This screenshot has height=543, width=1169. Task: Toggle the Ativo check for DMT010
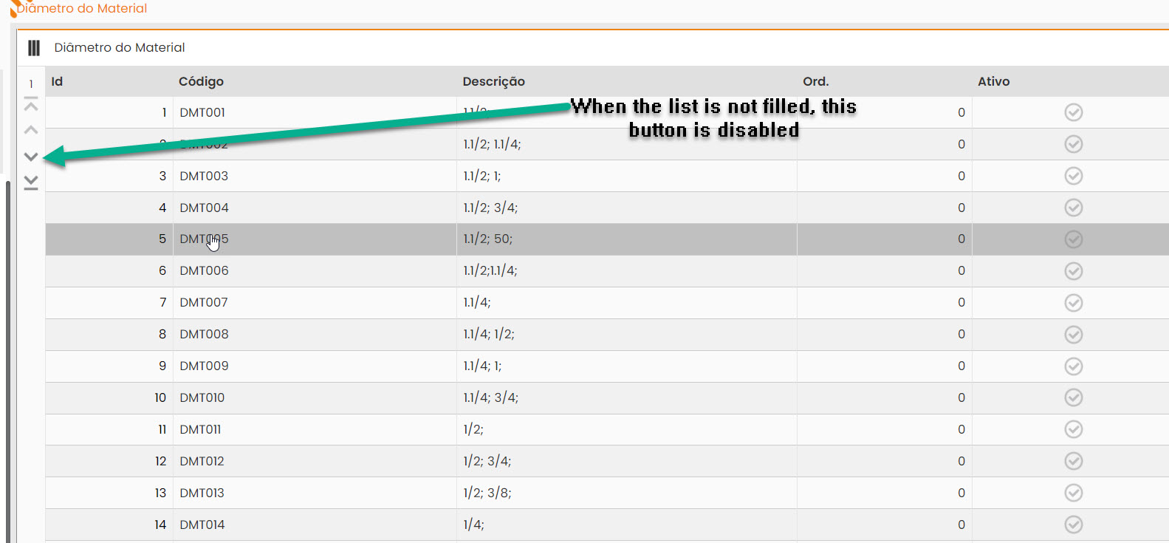(x=1074, y=397)
